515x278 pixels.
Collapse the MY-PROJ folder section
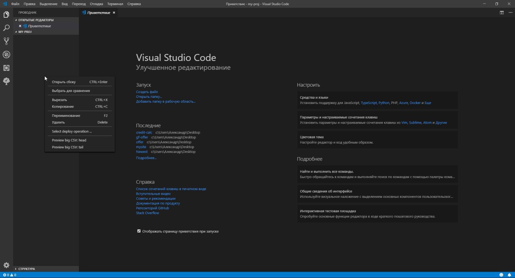46,32
